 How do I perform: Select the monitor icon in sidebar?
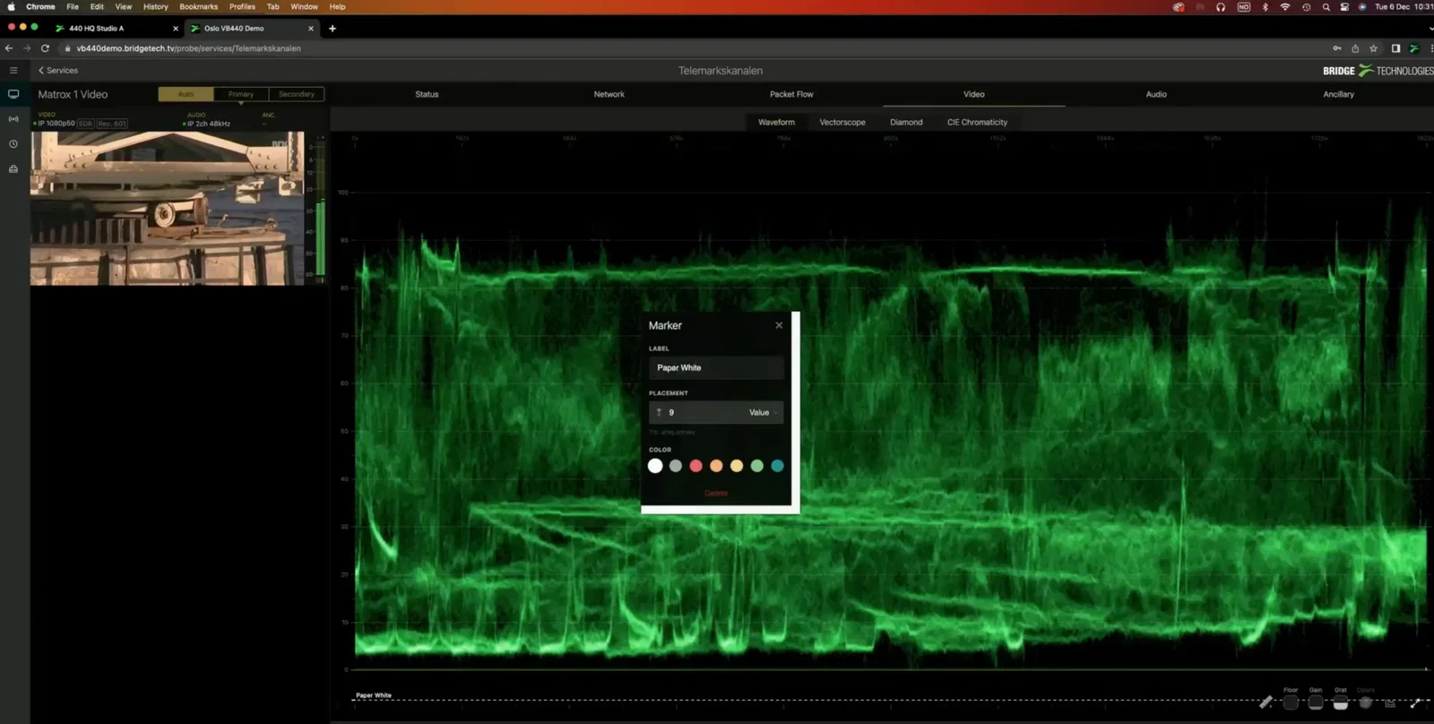13,94
